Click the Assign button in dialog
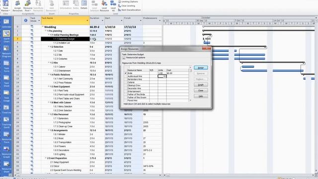Image resolution: width=318 pixels, height=179 pixels. 201,68
